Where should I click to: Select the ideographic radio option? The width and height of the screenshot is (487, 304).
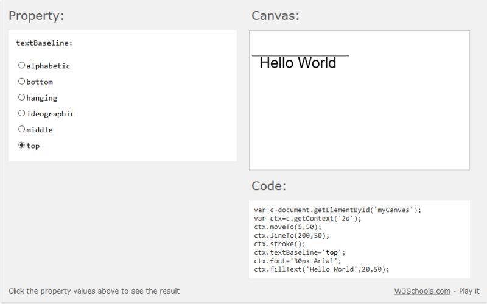click(x=21, y=113)
